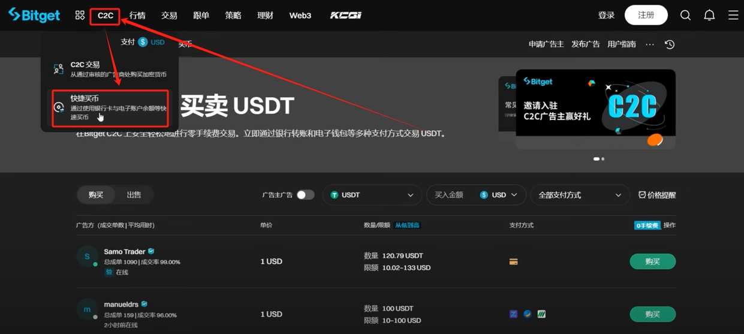Open the apps grid icon
This screenshot has width=744, height=334.
(80, 16)
